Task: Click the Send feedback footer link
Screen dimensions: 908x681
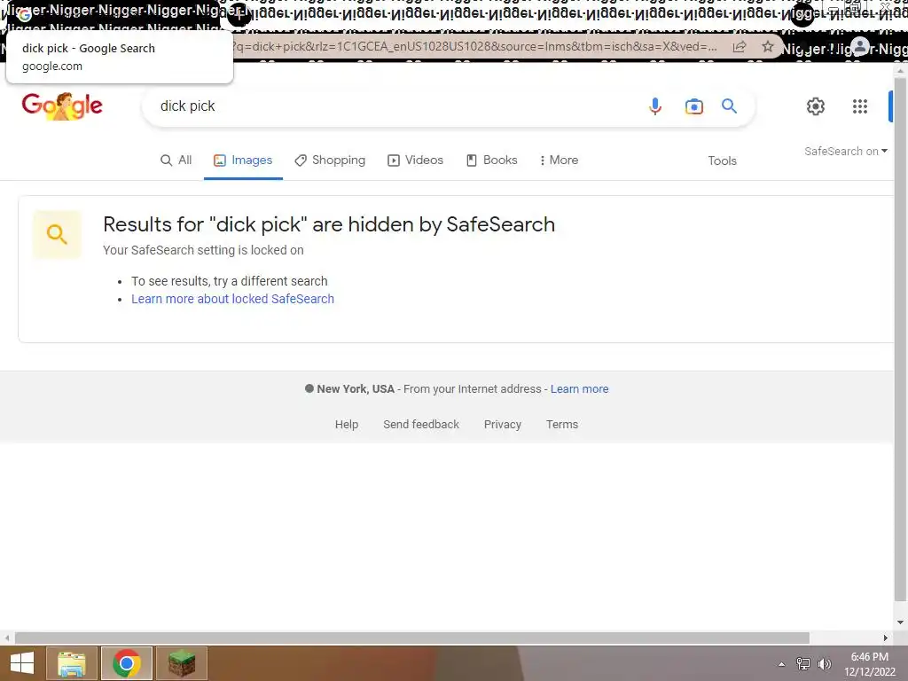Action: click(421, 425)
